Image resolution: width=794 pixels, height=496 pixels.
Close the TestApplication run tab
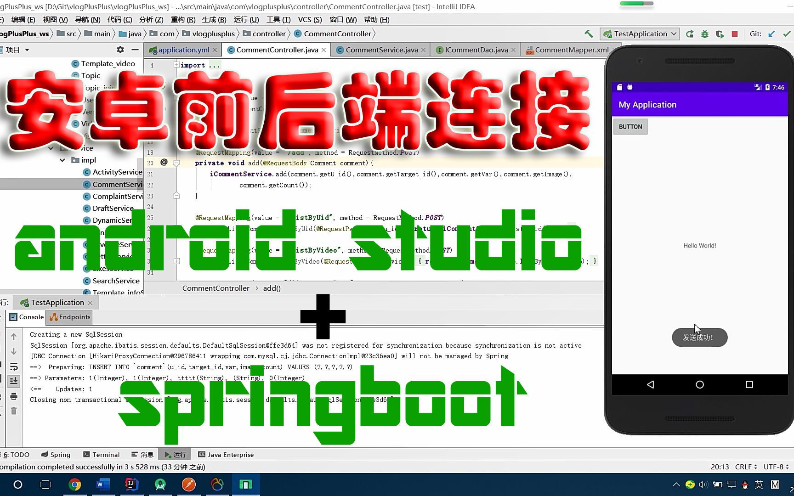pyautogui.click(x=91, y=303)
